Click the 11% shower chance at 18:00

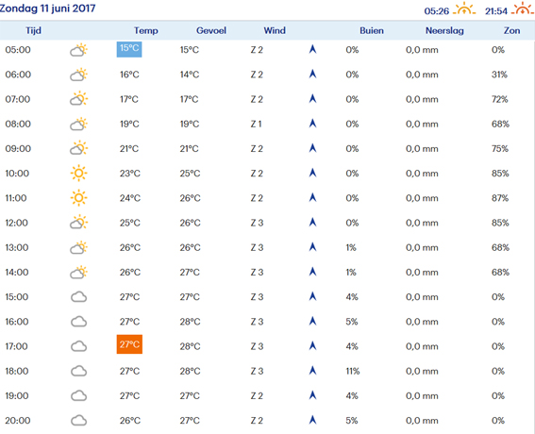(x=353, y=371)
